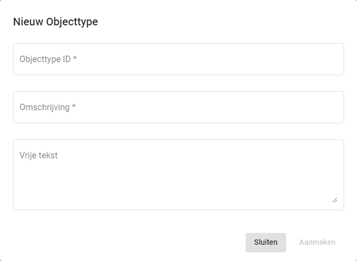Screen dimensions: 357x261
Task: Close the dialog using Sluiten
Action: (266, 242)
